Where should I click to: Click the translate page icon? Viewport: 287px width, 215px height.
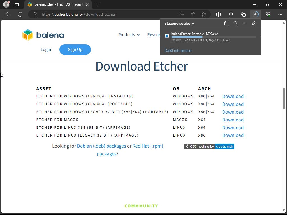pos(181,14)
